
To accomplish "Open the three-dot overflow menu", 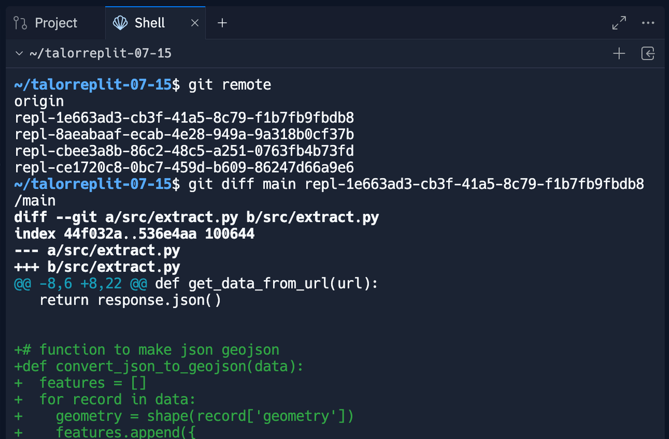I will (x=648, y=23).
